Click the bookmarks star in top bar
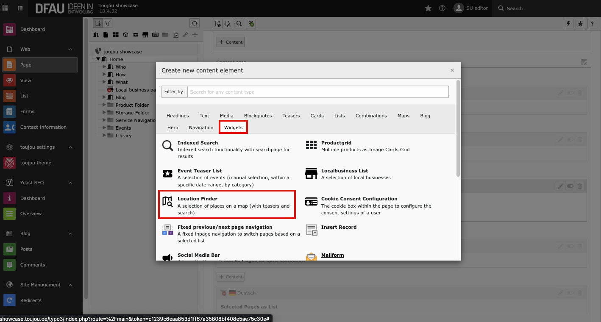Viewport: 601px width, 322px height. (428, 8)
